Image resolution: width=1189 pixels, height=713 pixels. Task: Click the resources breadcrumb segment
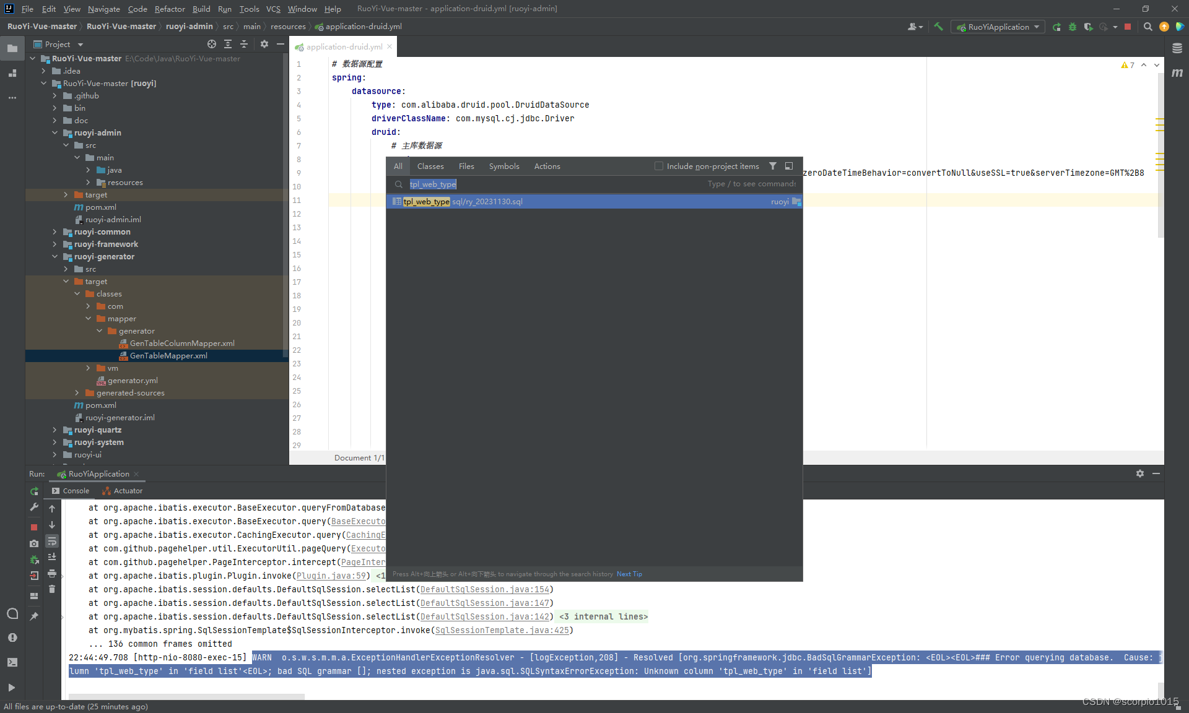pos(288,26)
